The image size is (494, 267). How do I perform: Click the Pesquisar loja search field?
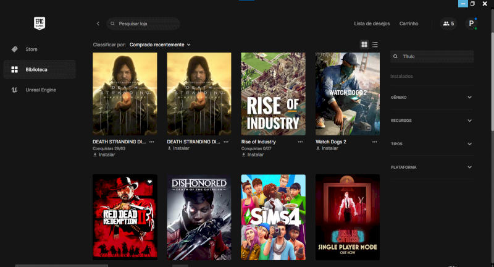[143, 23]
